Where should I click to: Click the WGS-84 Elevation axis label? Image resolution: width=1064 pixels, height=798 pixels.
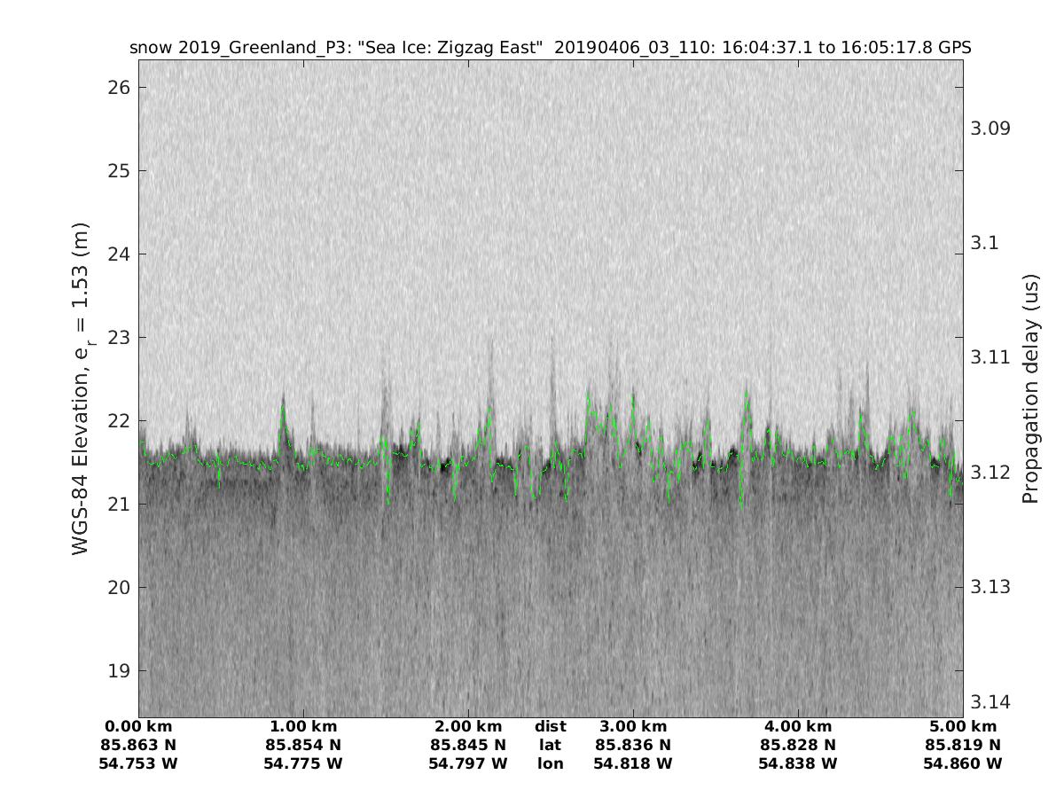pos(82,388)
